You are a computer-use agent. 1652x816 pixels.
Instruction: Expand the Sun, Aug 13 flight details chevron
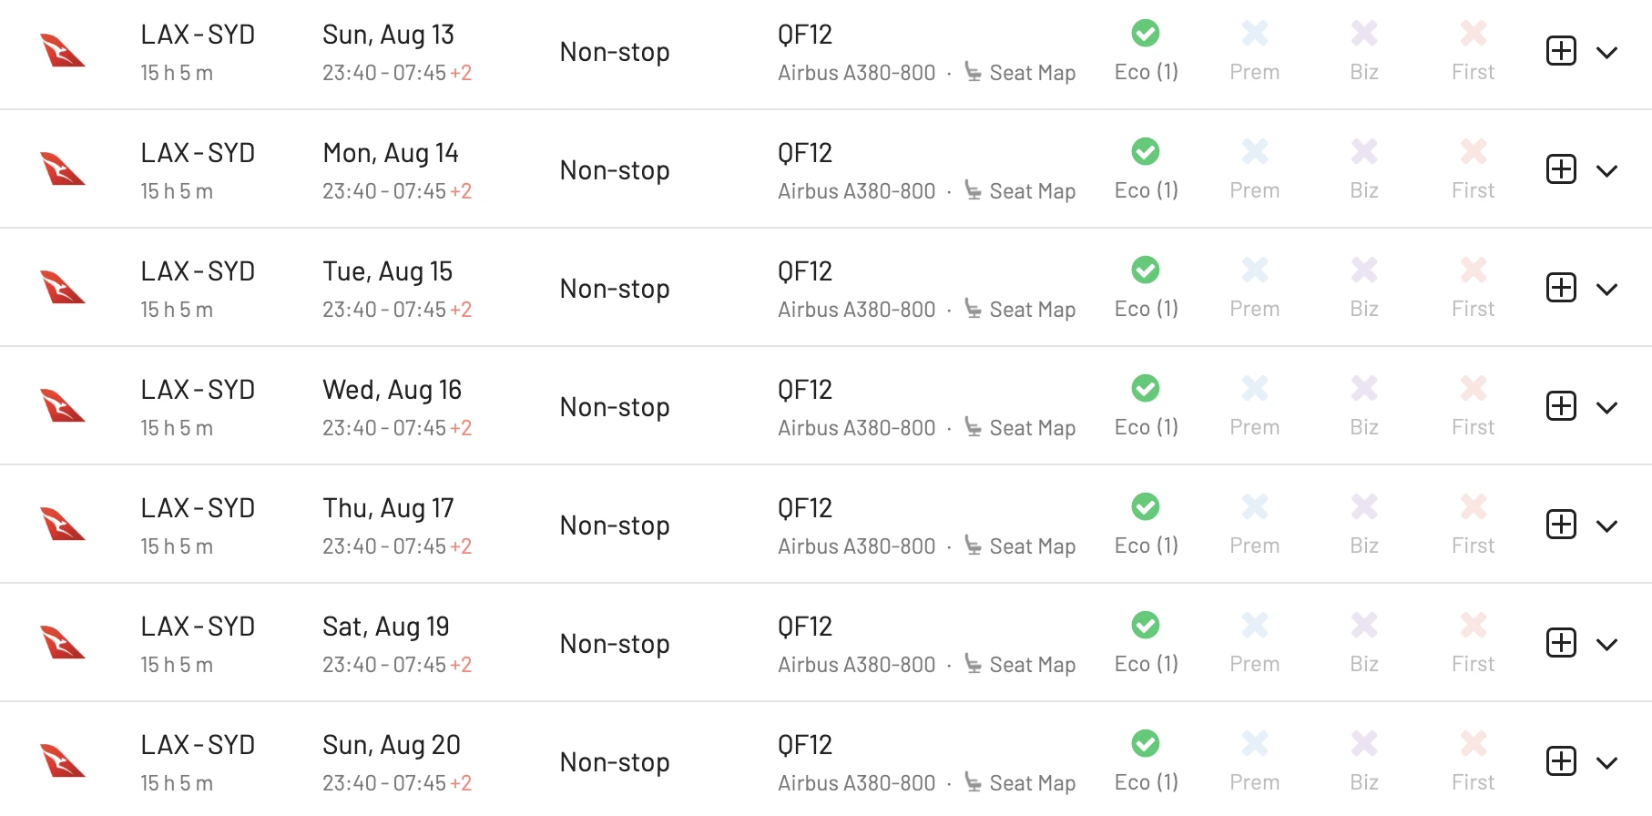(1607, 53)
